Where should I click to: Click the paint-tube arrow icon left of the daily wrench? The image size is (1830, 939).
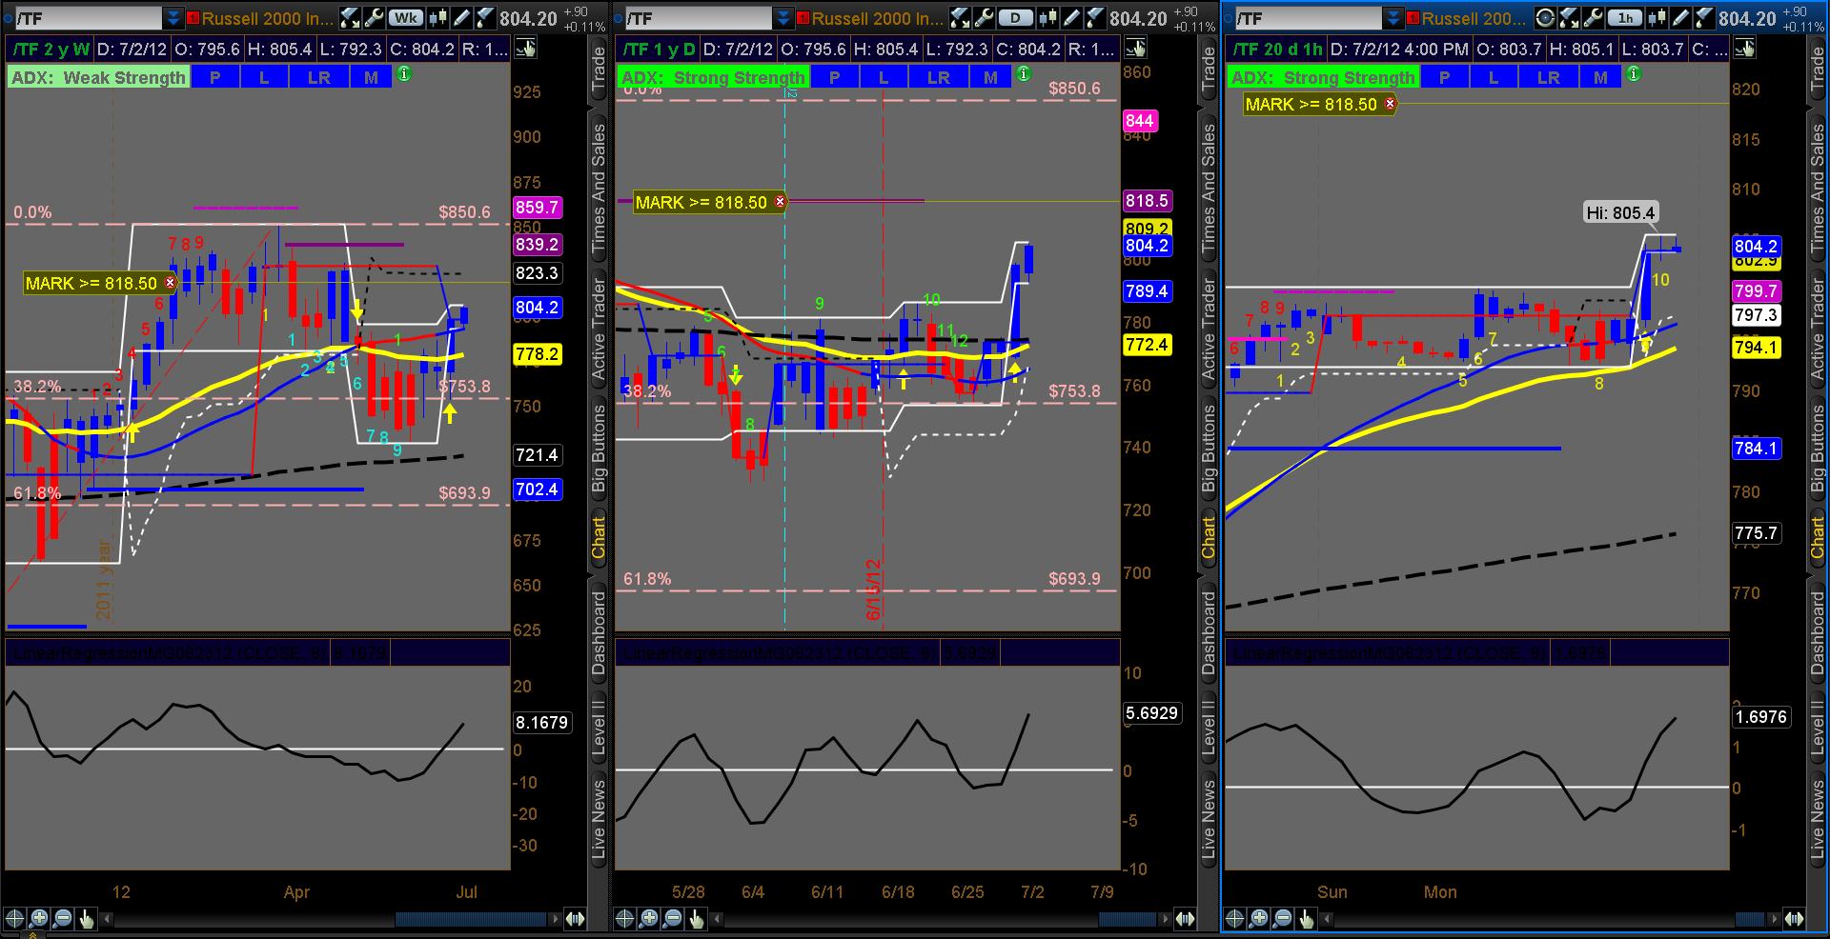[961, 18]
